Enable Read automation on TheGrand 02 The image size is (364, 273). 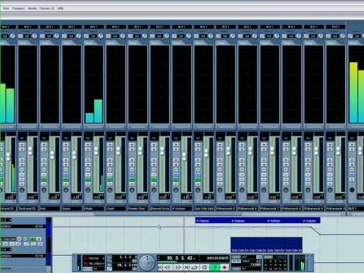click(x=22, y=160)
